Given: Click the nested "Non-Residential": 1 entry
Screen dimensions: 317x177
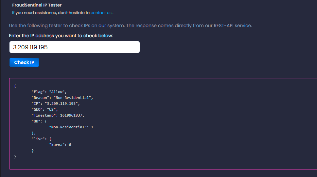Looking at the screenshot, I should coord(71,127).
